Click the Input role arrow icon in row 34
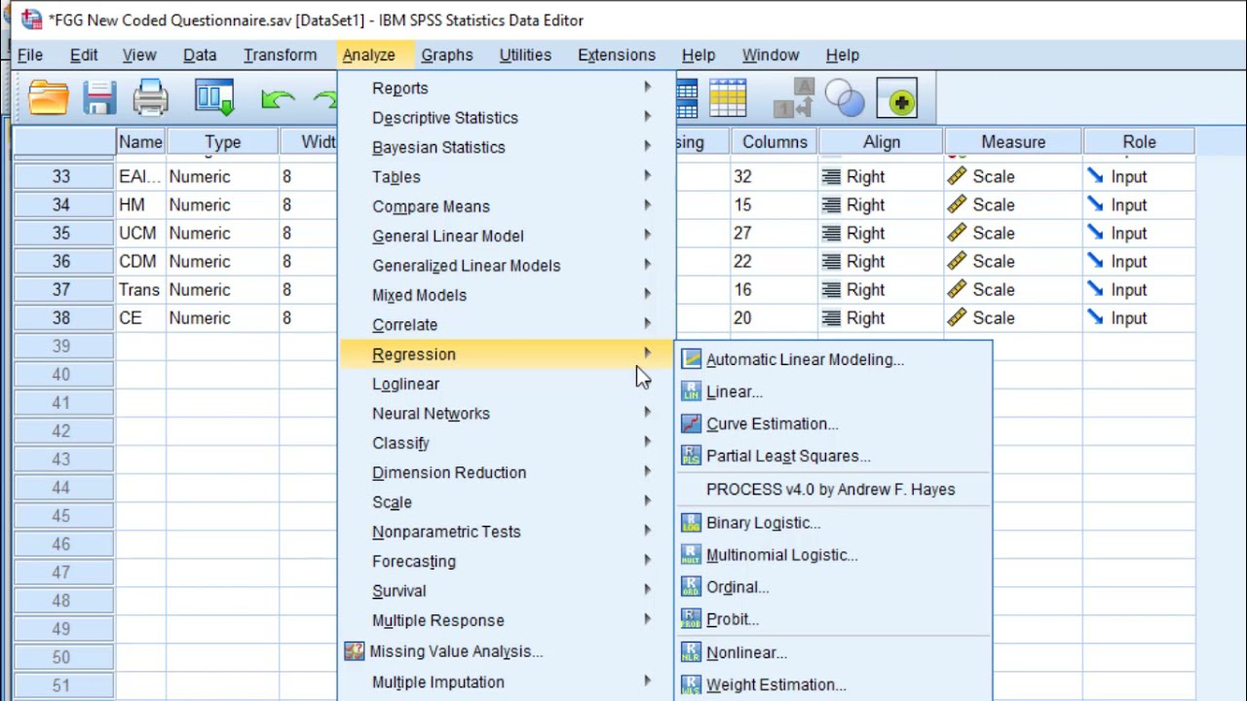The height and width of the screenshot is (701, 1247). 1096,204
